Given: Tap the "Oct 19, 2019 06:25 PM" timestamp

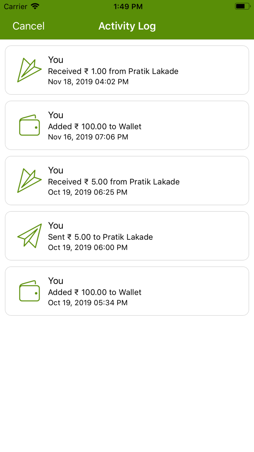Looking at the screenshot, I should [x=88, y=192].
